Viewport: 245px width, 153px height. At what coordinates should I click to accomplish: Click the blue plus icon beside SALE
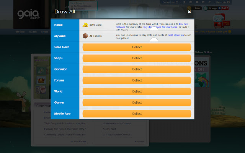tap(219, 8)
